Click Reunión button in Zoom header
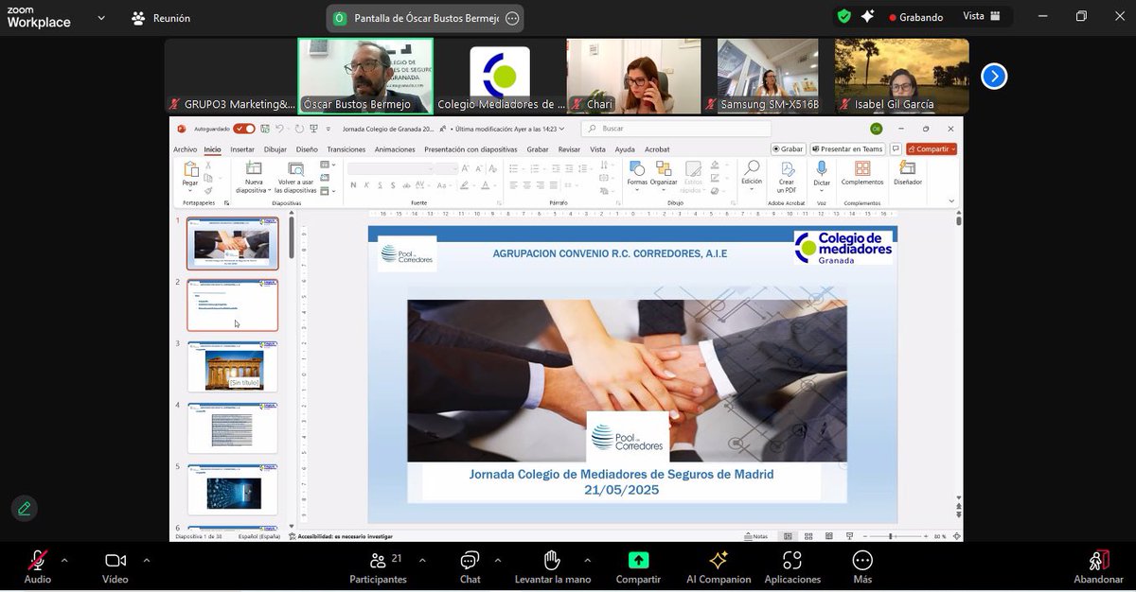This screenshot has width=1136, height=592. point(161,18)
